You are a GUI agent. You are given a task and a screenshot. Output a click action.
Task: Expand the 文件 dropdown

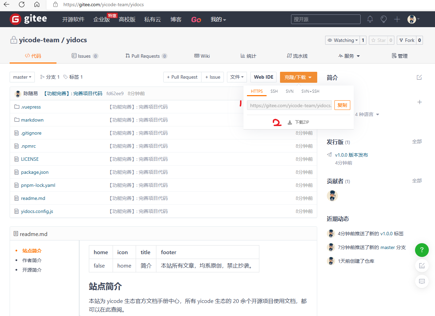[237, 77]
